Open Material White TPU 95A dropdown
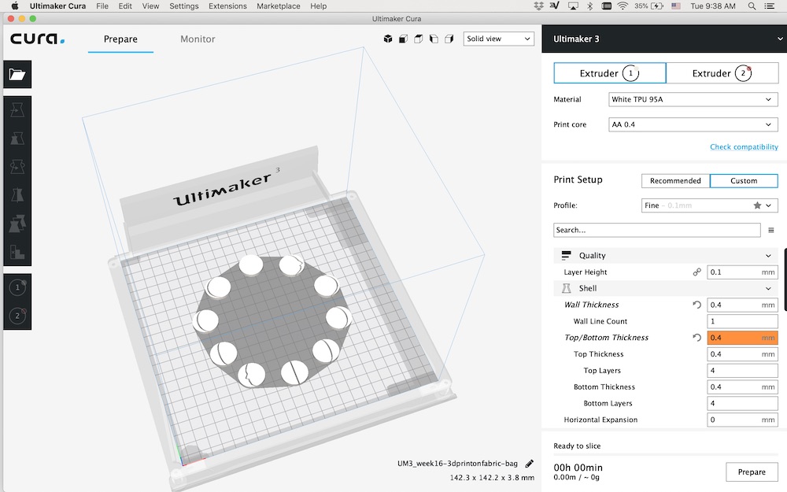 tap(693, 99)
